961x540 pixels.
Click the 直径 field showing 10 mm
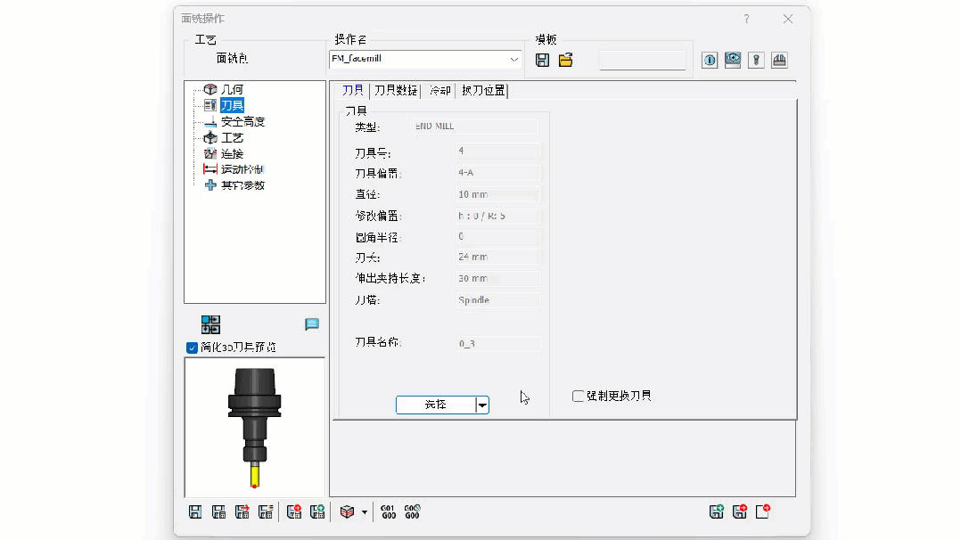click(x=498, y=194)
